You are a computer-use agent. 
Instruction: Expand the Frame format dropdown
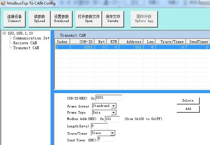click(113, 106)
